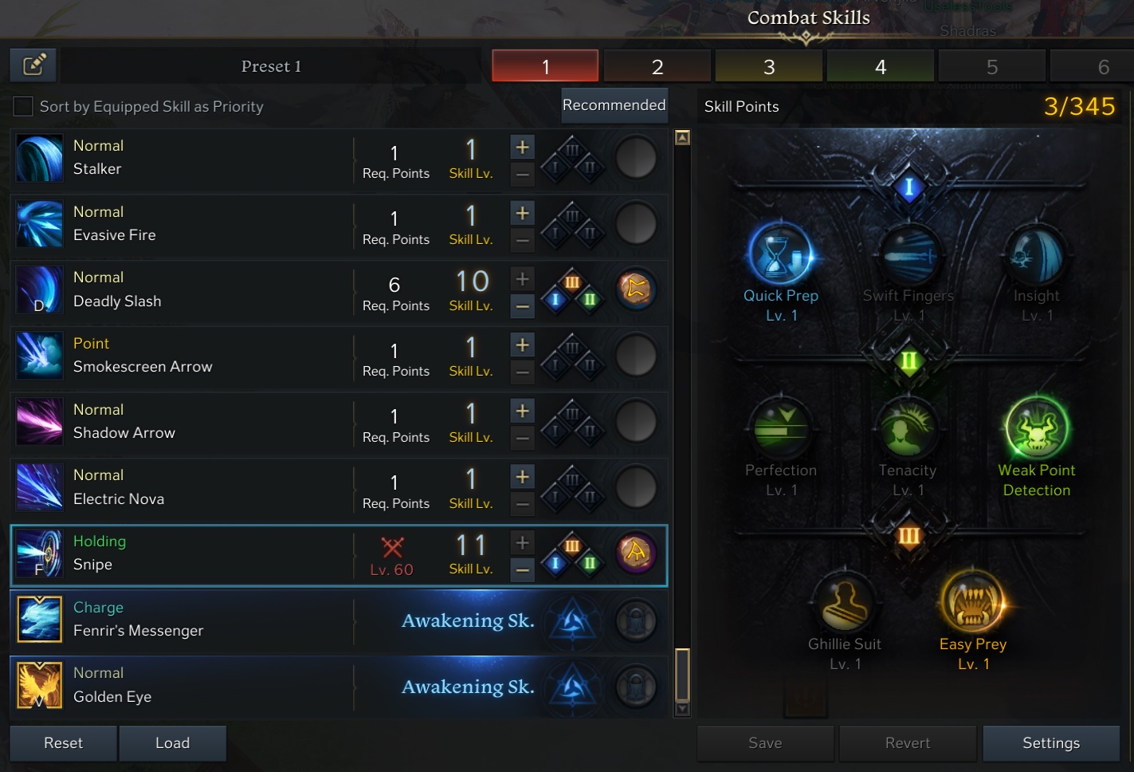Pick the Easy Prey tripod icon
Image resolution: width=1134 pixels, height=772 pixels.
point(972,603)
